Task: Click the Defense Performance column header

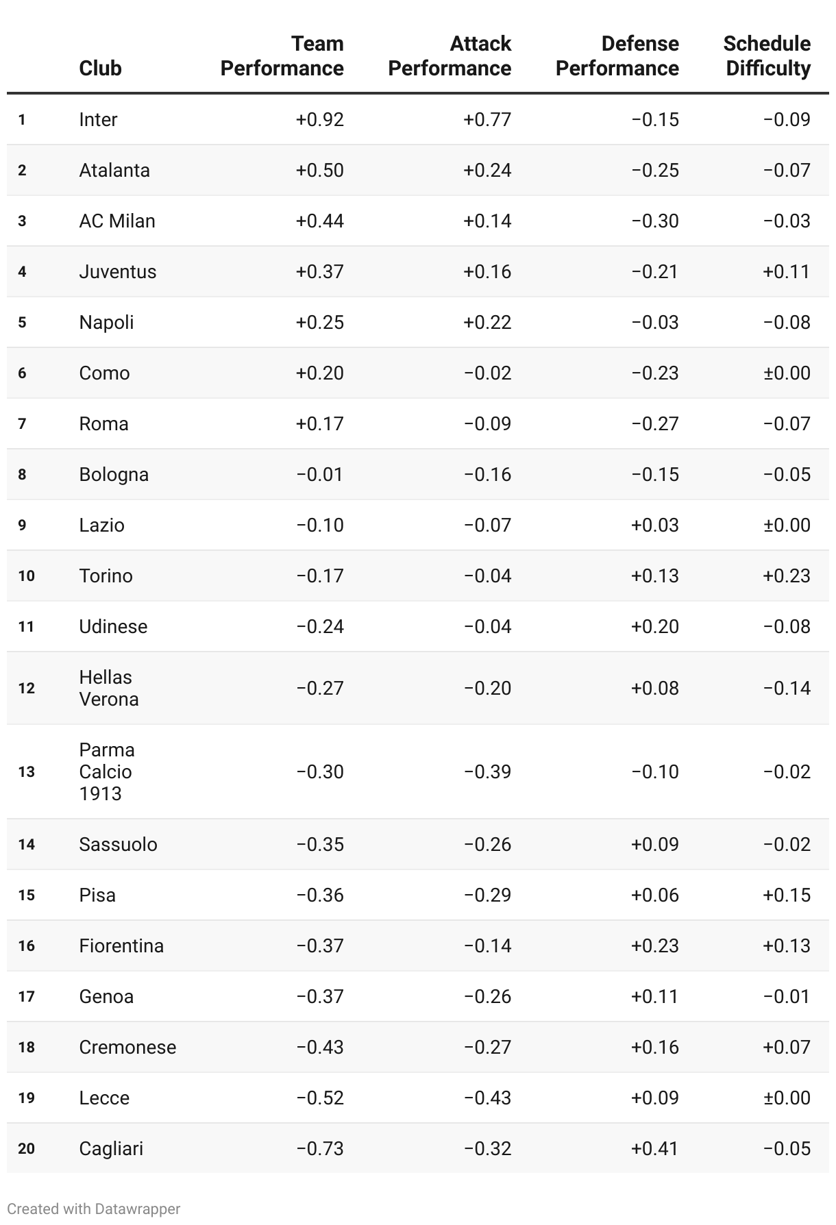Action: point(617,55)
